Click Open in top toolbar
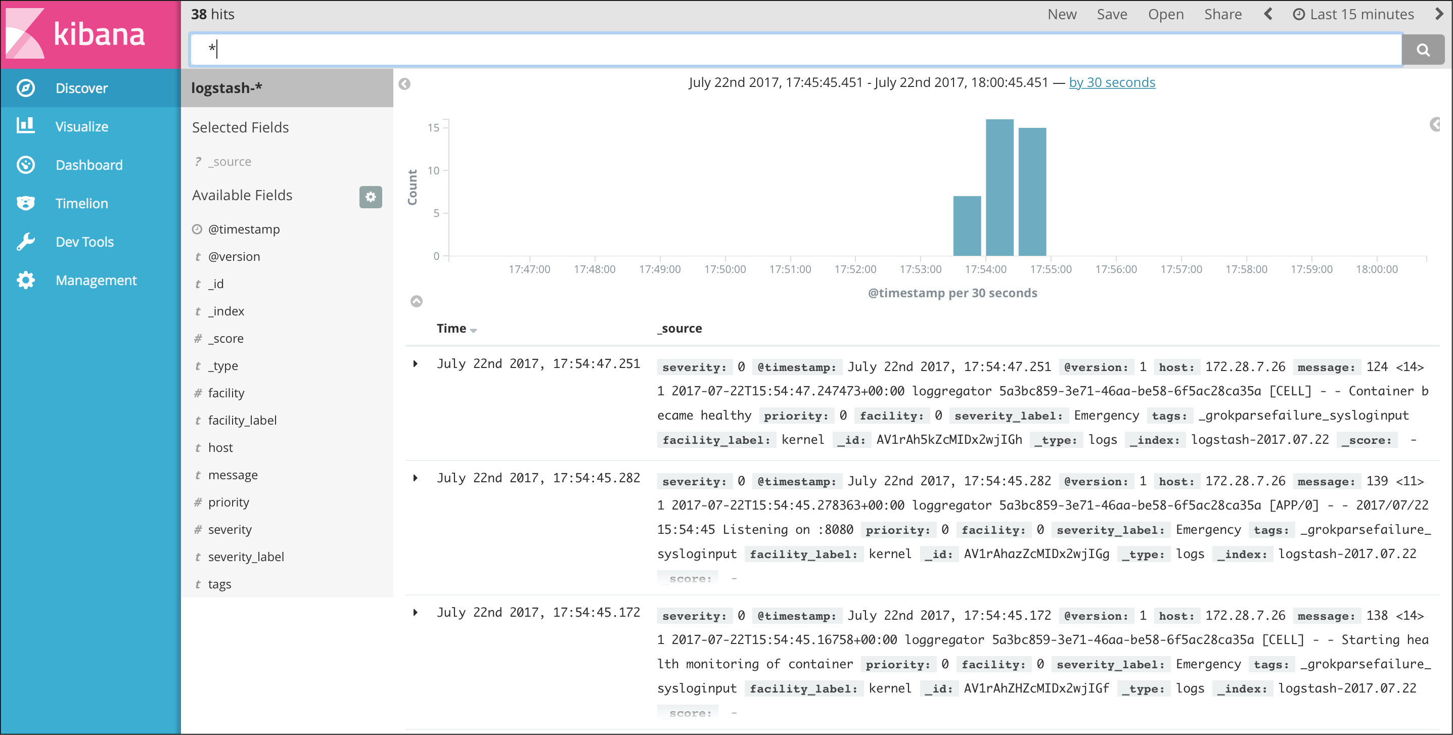The height and width of the screenshot is (735, 1453). [1165, 14]
